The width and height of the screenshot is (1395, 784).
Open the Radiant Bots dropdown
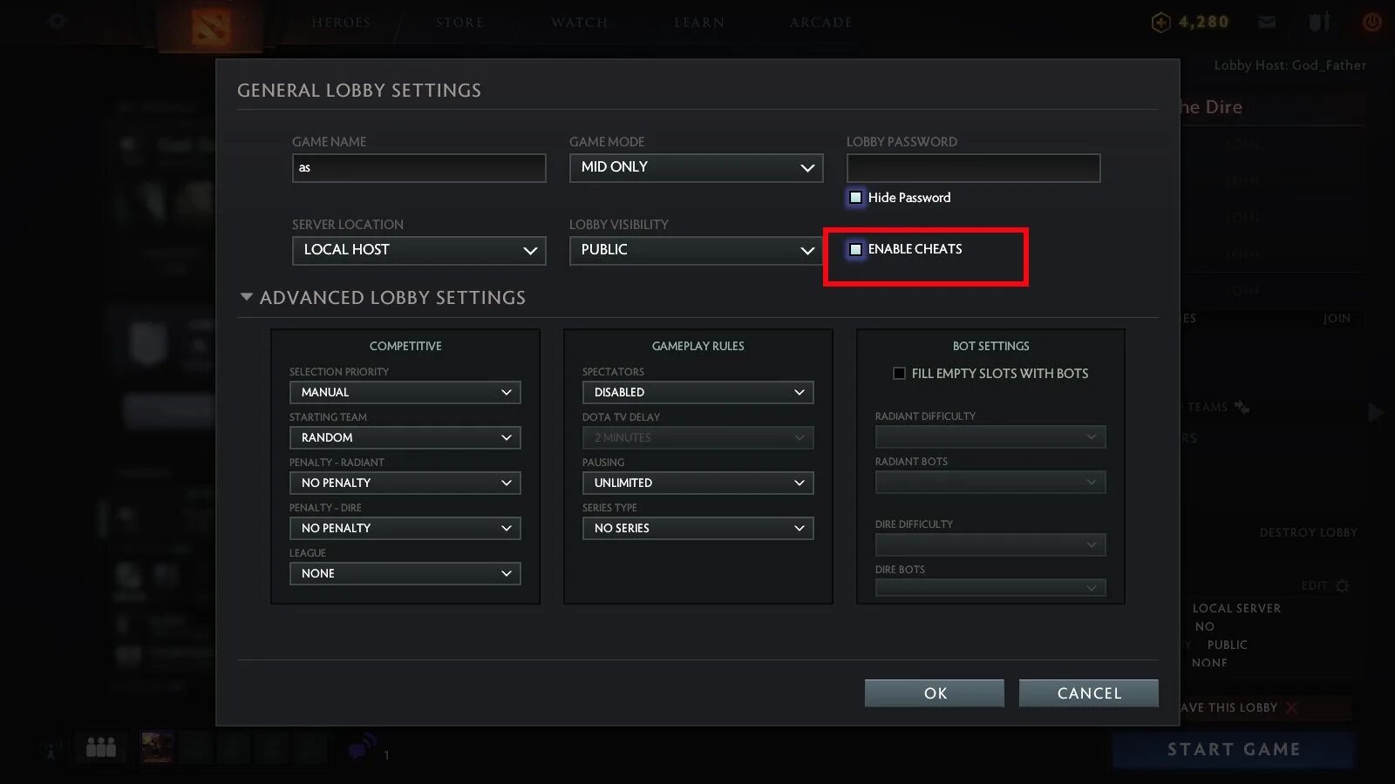pyautogui.click(x=990, y=482)
